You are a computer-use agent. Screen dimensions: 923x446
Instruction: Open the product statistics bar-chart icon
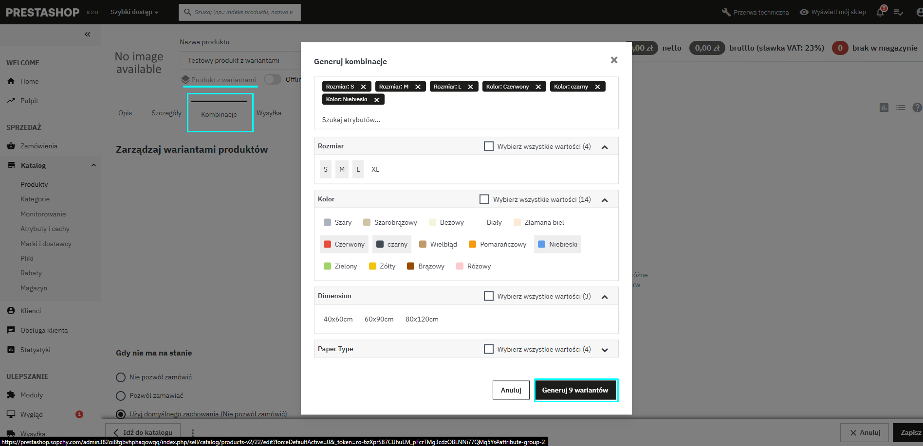click(884, 107)
